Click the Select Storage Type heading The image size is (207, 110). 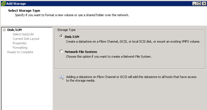pyautogui.click(x=24, y=11)
